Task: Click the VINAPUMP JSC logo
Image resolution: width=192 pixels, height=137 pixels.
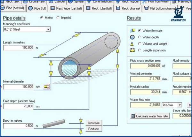Action: (178, 14)
